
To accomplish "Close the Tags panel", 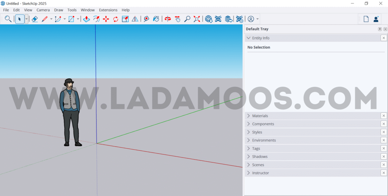I will pyautogui.click(x=383, y=149).
